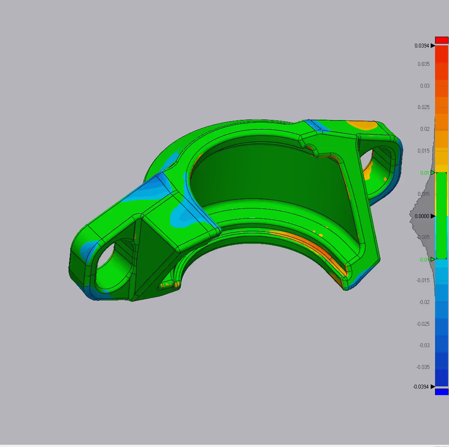Select the -0.0394 minimum marker arrow
The width and height of the screenshot is (449, 447).
tap(433, 387)
